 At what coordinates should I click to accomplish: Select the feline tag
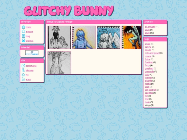(148, 59)
